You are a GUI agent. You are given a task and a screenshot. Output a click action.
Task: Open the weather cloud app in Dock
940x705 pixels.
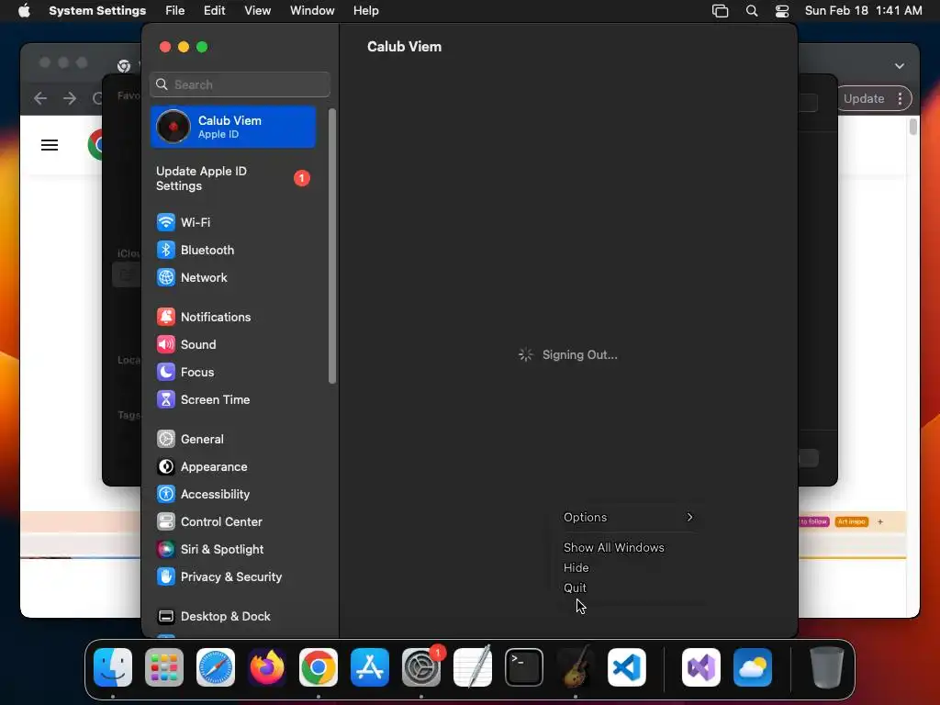(x=753, y=667)
